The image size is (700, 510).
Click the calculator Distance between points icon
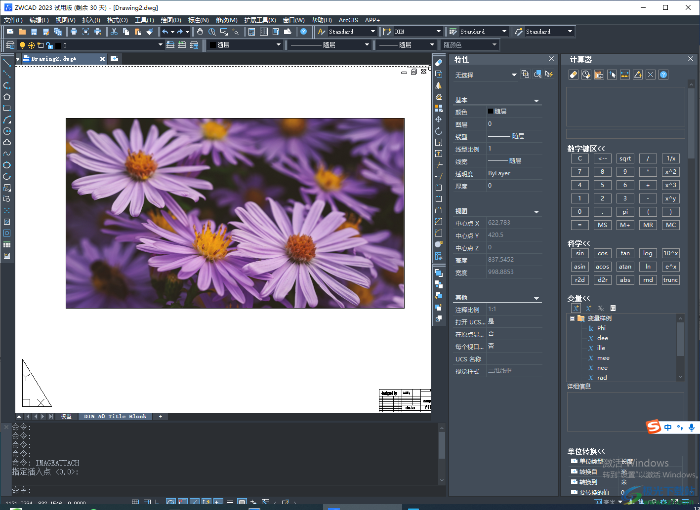point(625,75)
